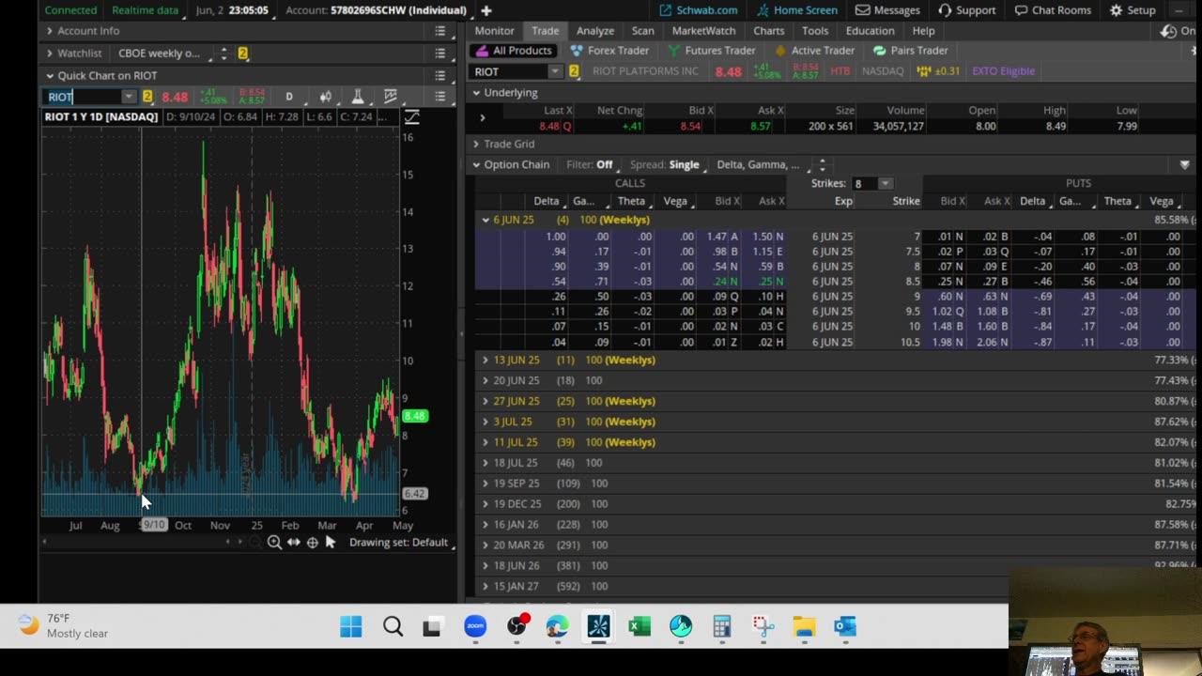Switch to the Analyze tab
This screenshot has width=1202, height=676.
pyautogui.click(x=595, y=31)
